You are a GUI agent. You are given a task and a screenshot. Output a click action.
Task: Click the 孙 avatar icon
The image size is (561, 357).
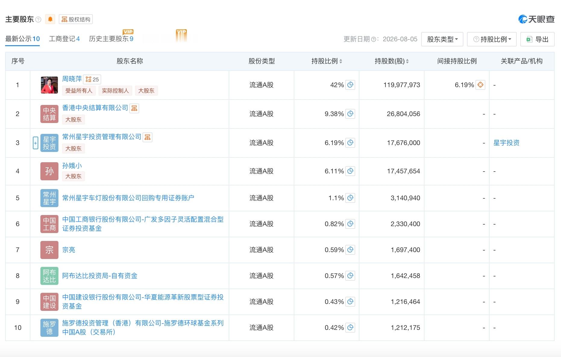[49, 171]
